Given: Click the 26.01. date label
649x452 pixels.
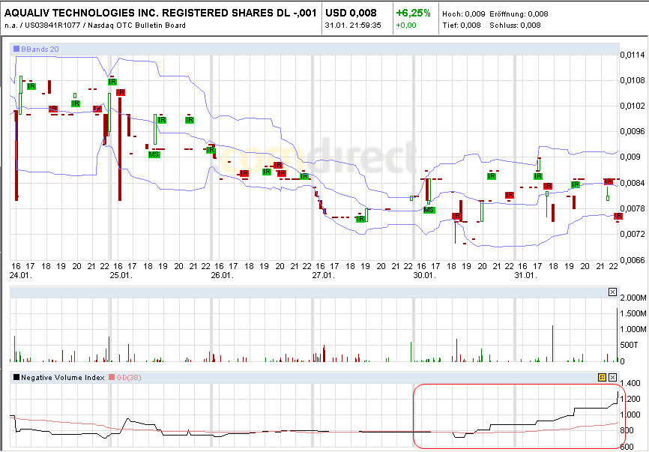Looking at the screenshot, I should (x=223, y=275).
